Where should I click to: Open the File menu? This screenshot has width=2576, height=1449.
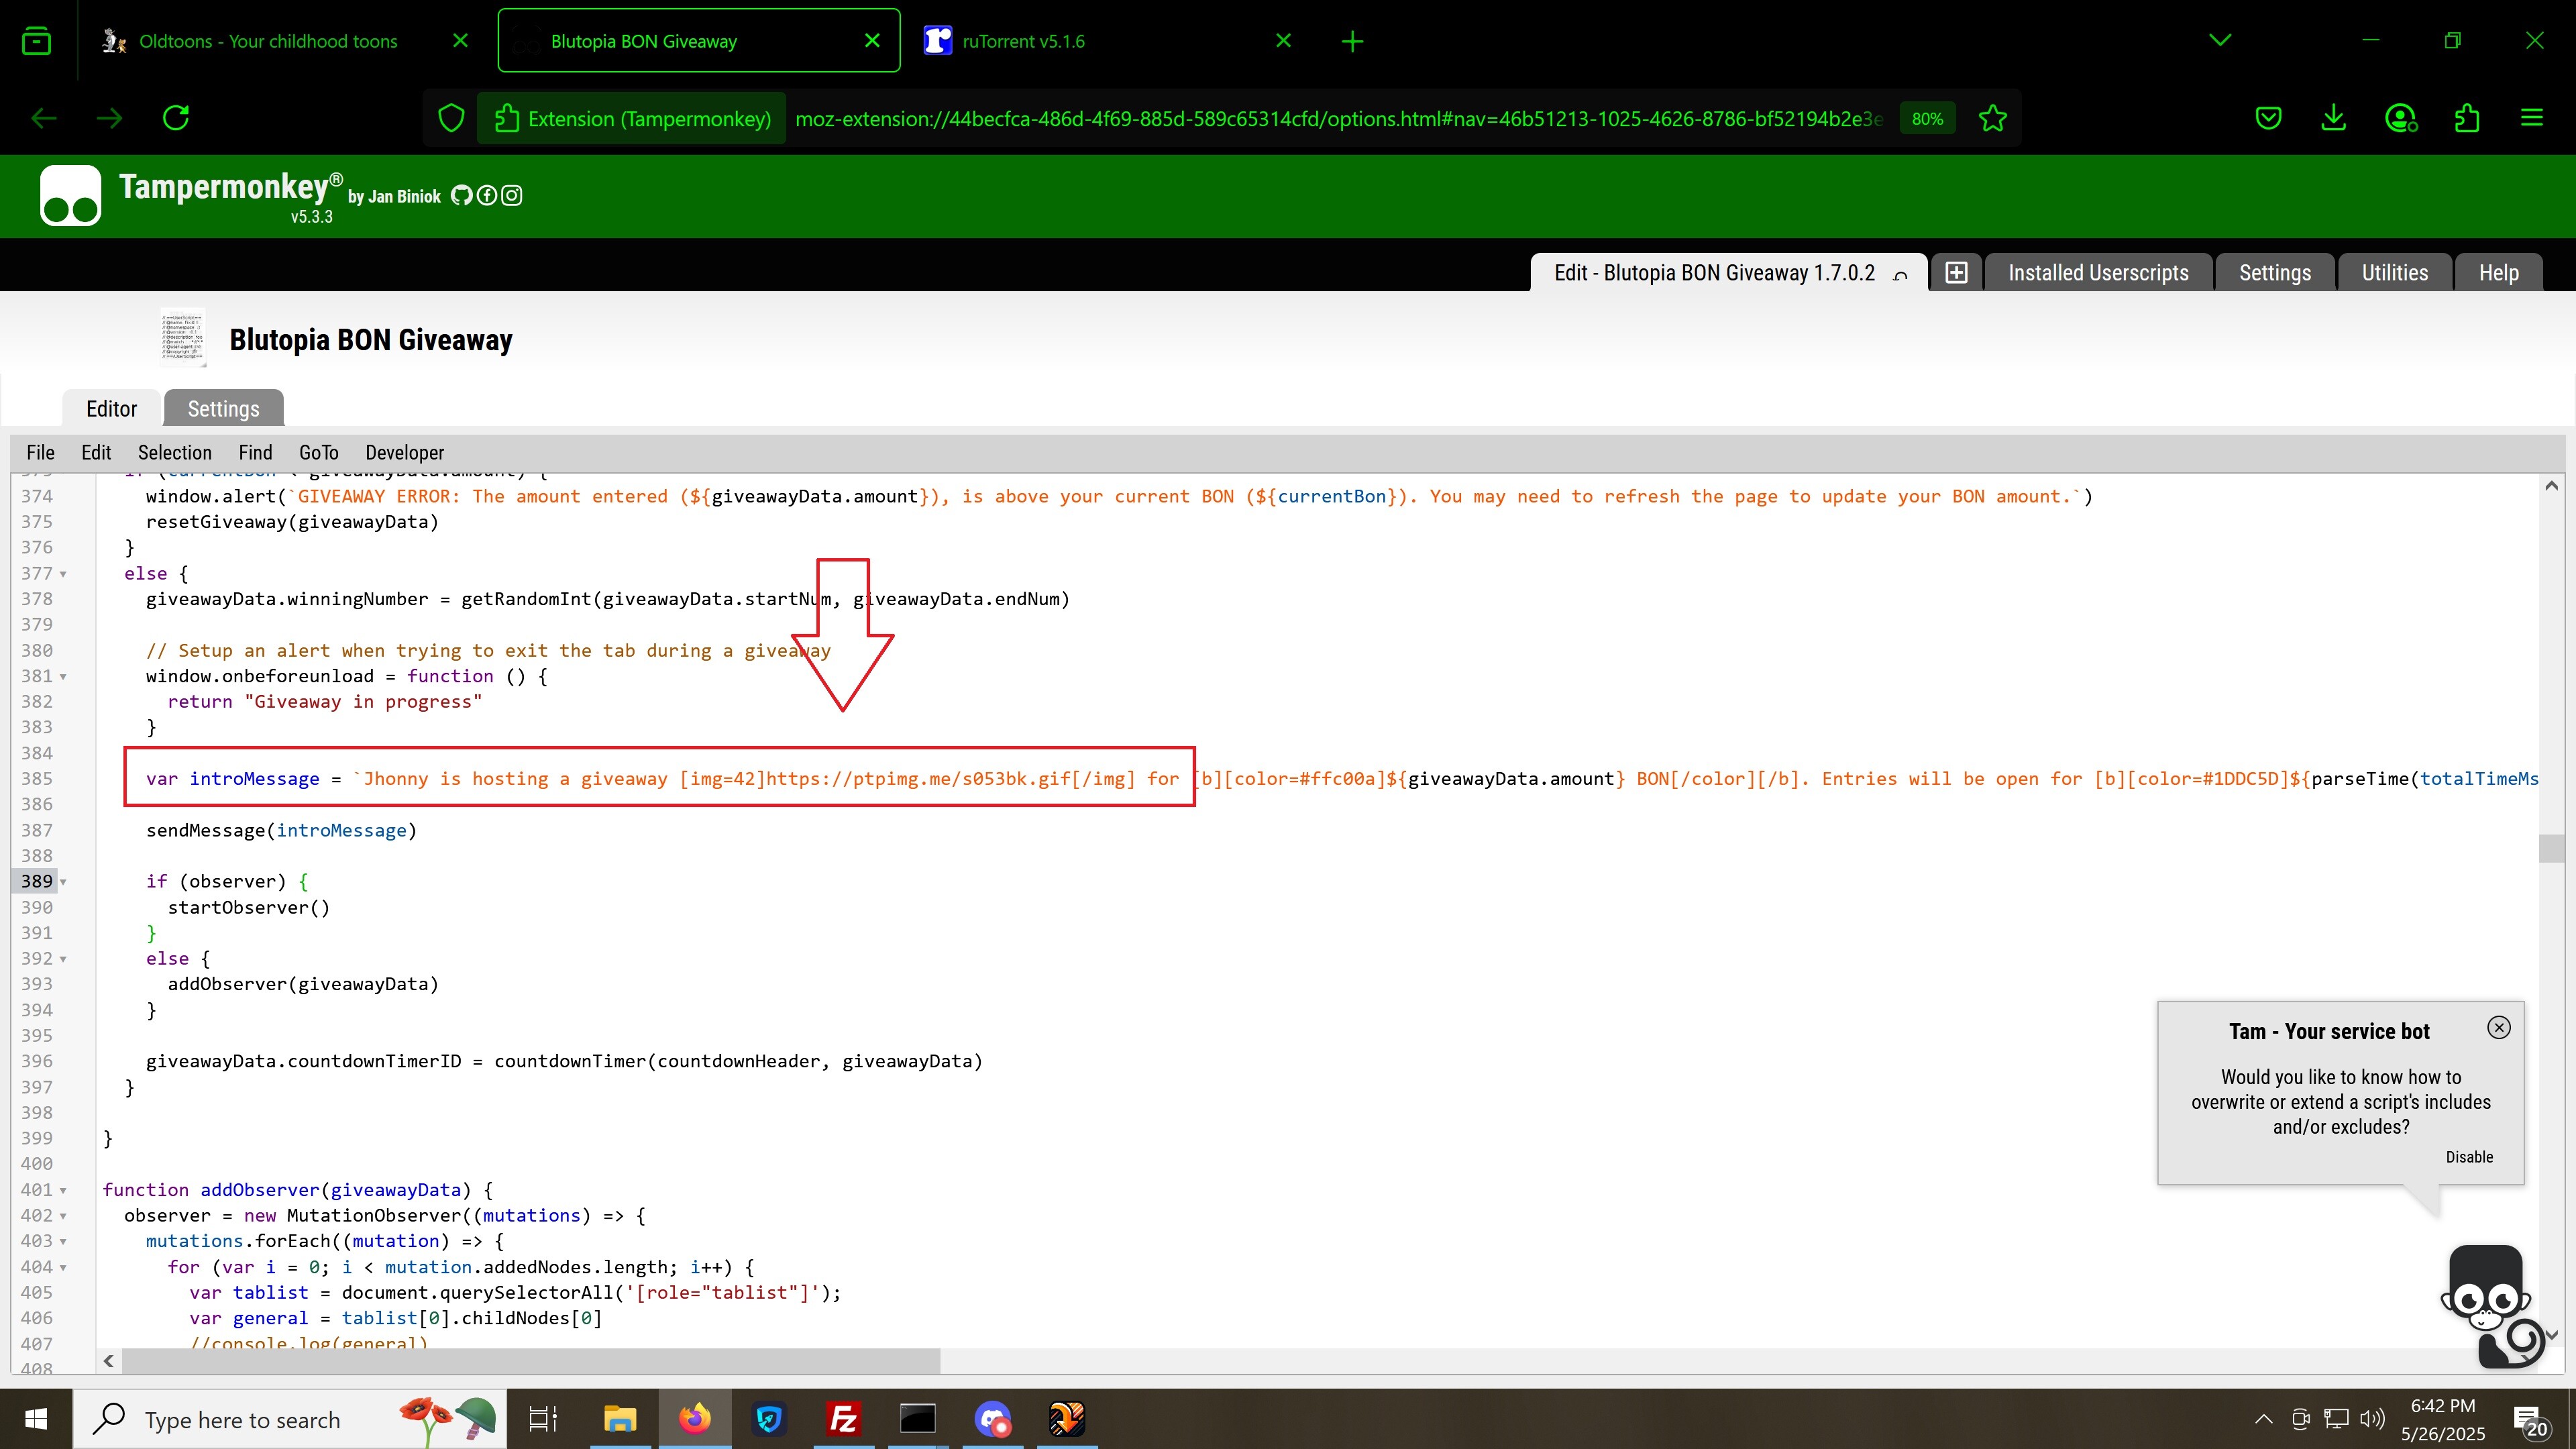click(x=40, y=452)
